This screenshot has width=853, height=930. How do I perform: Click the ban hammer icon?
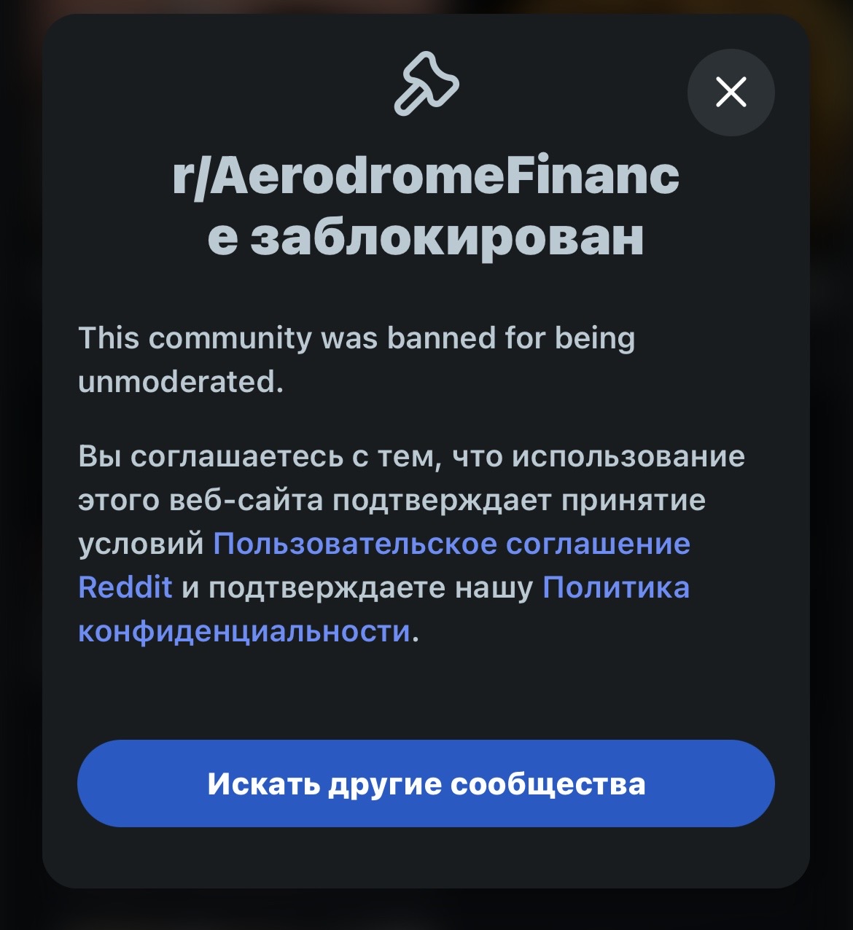coord(426,84)
